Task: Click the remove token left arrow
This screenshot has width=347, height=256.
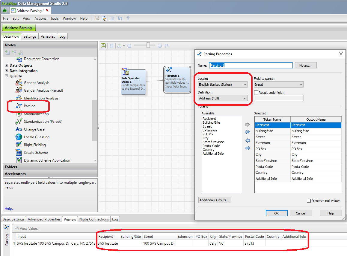Action: pyautogui.click(x=248, y=140)
